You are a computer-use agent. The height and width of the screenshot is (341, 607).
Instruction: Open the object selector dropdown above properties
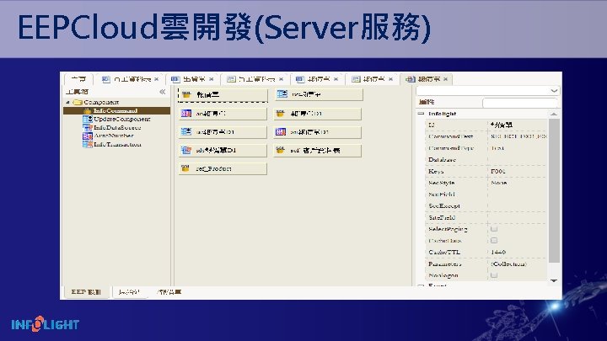tap(554, 91)
